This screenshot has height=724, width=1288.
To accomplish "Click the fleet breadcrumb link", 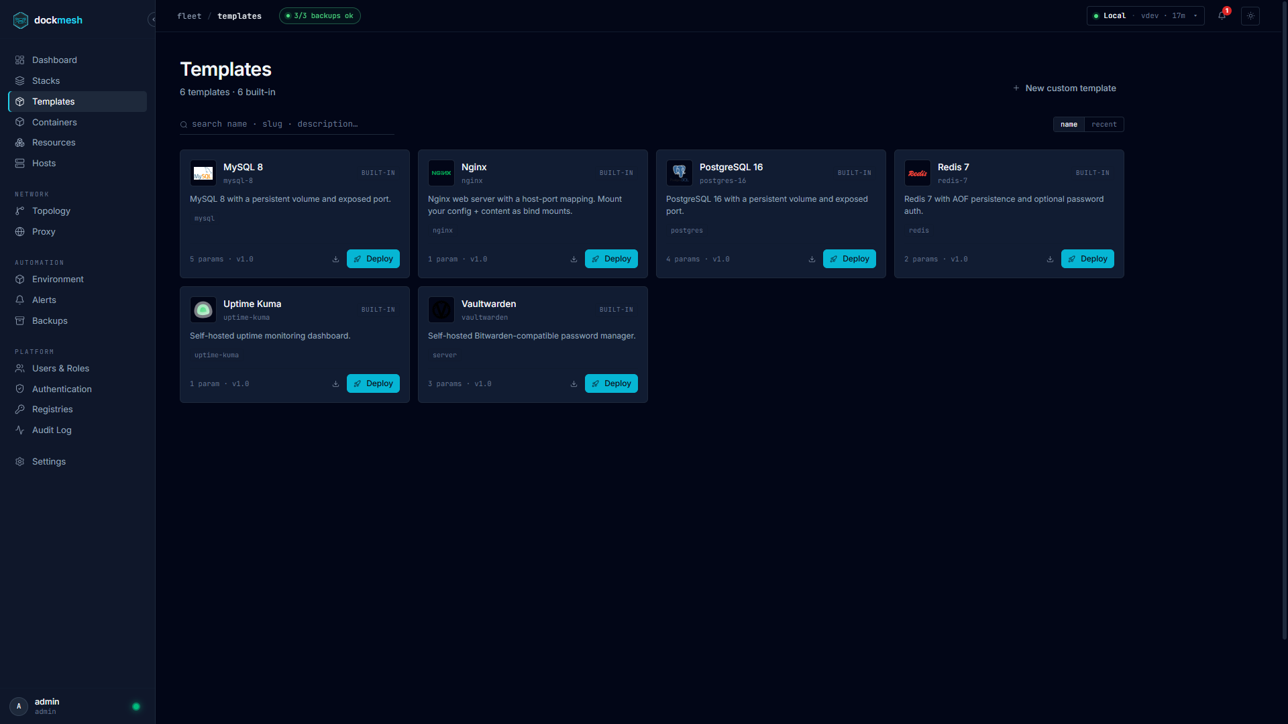I will pos(189,16).
